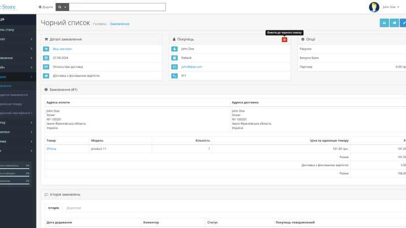Click the john@doe.com email link

pos(192,67)
